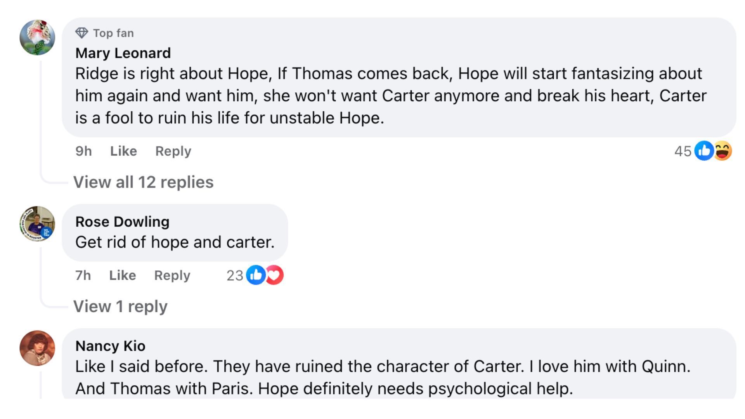This screenshot has width=745, height=419.
Task: Open Nancy Kio's profile name link
Action: tap(110, 346)
